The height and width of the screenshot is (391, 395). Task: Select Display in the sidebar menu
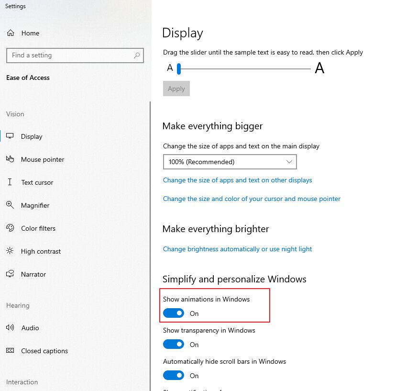pos(32,136)
